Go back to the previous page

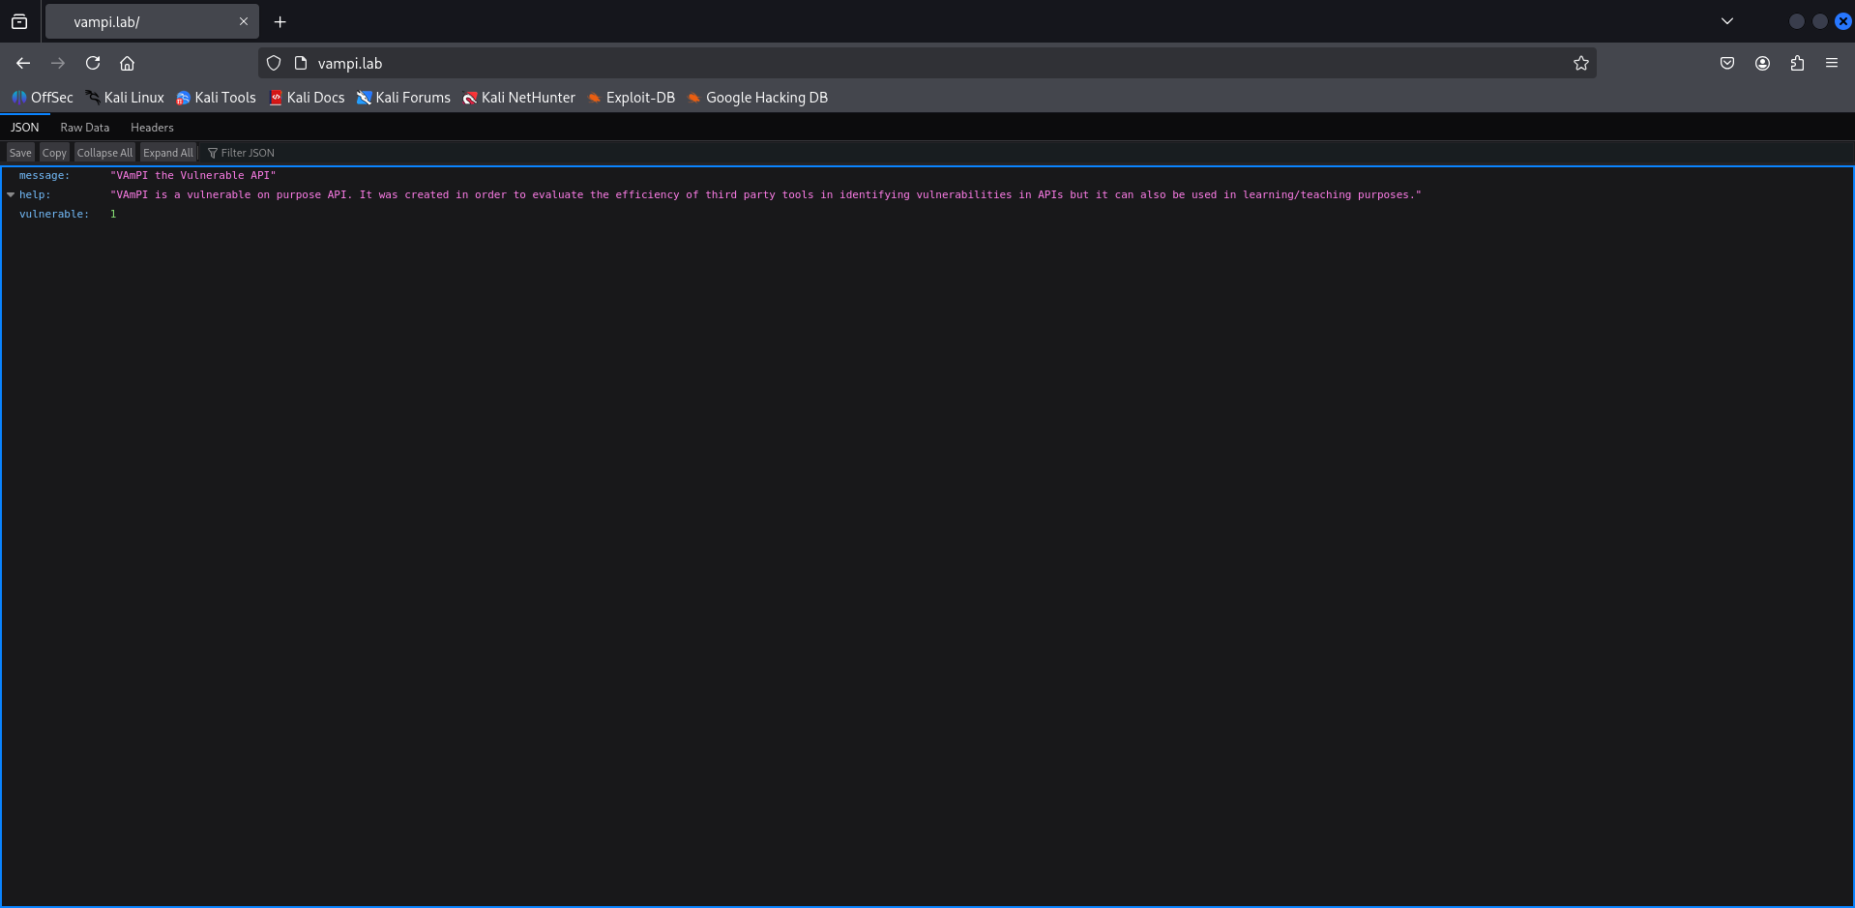[23, 63]
